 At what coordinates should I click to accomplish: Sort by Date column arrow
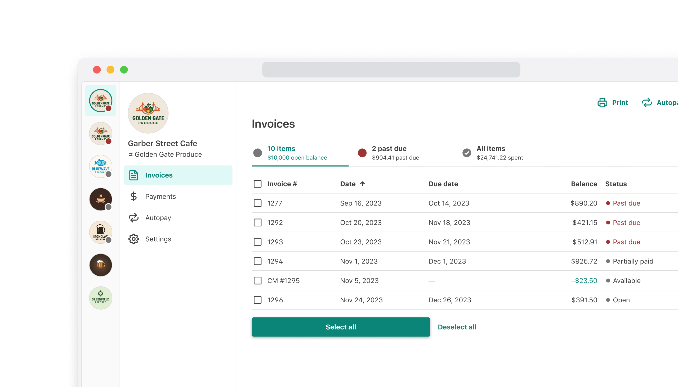tap(362, 184)
